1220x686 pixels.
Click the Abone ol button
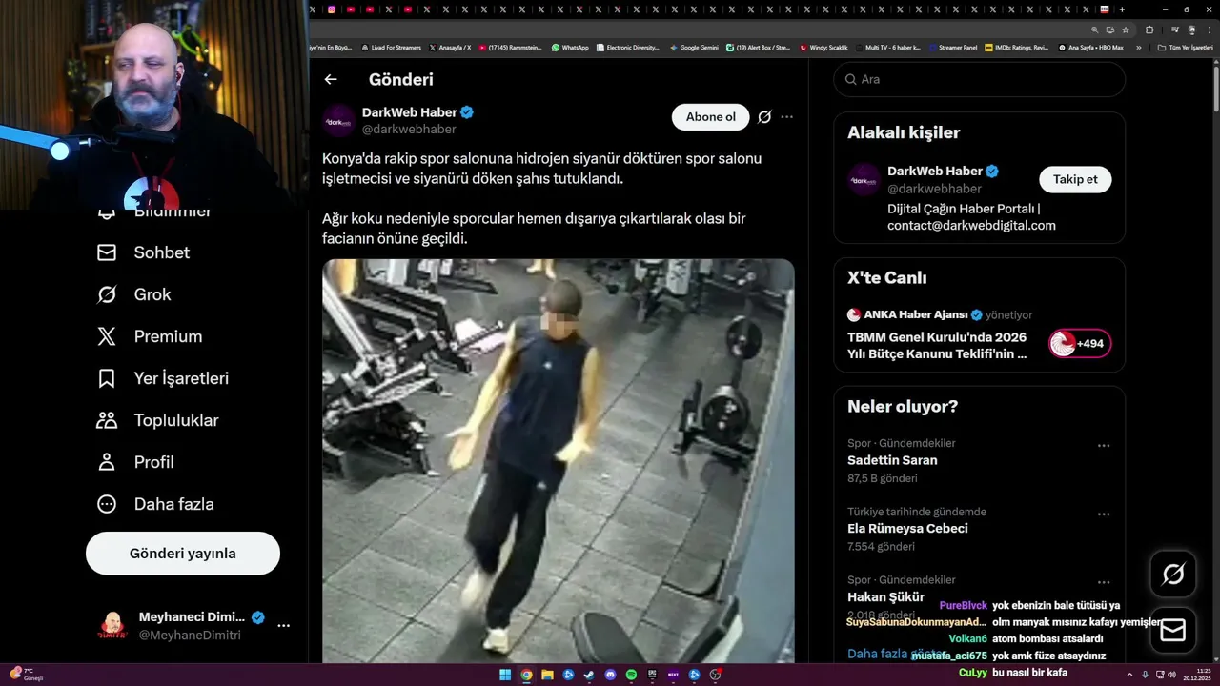(711, 117)
